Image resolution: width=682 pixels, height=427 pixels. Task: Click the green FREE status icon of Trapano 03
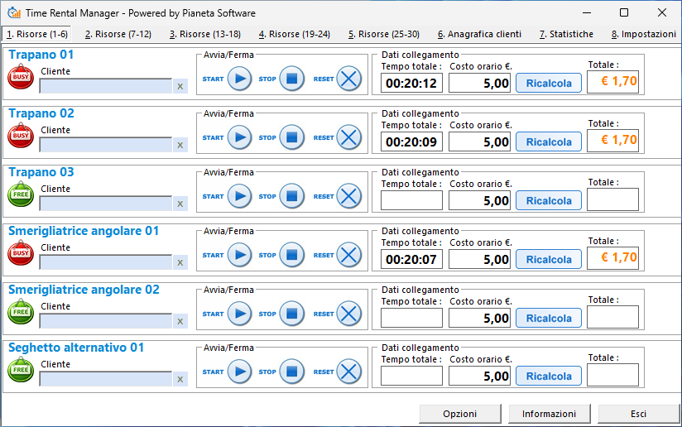point(20,194)
